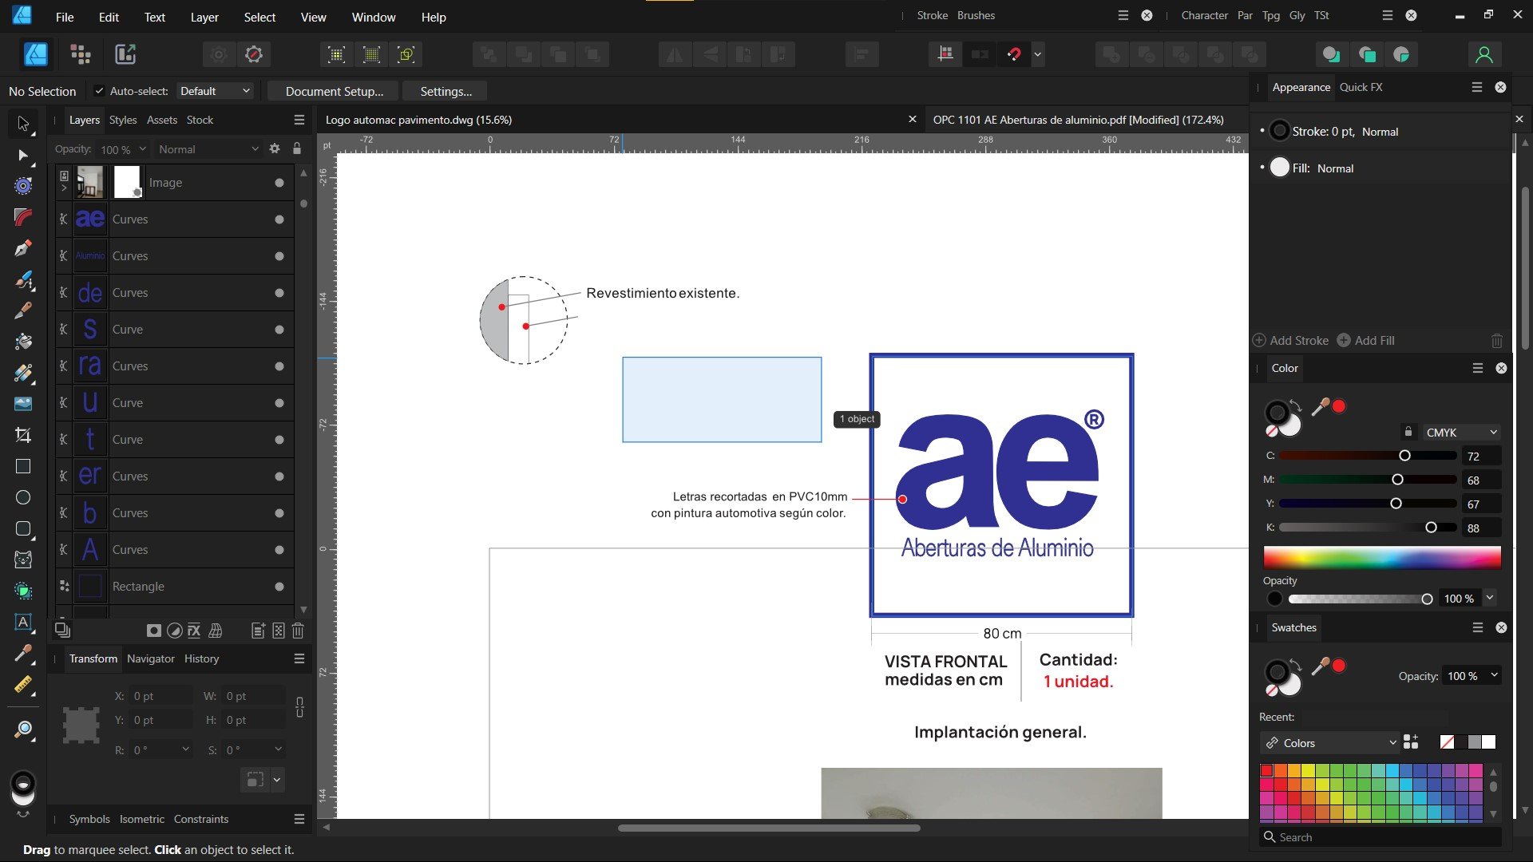Select the Zoom magnifier tool
This screenshot has height=862, width=1533.
[x=23, y=729]
